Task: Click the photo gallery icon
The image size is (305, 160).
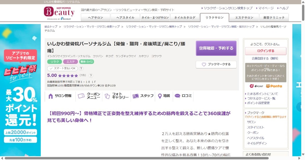Action: point(107,96)
